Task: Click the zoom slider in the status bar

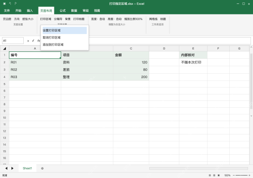Action: click(242, 176)
